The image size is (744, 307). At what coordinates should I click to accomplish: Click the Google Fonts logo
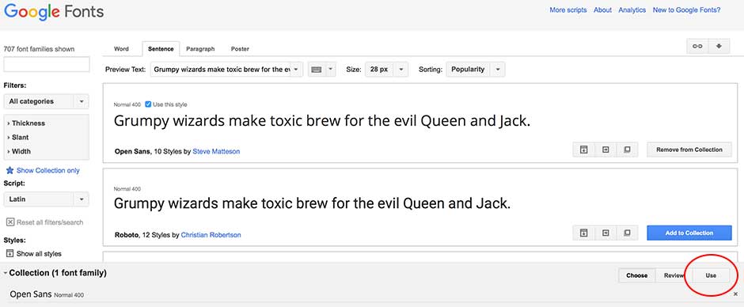coord(54,11)
